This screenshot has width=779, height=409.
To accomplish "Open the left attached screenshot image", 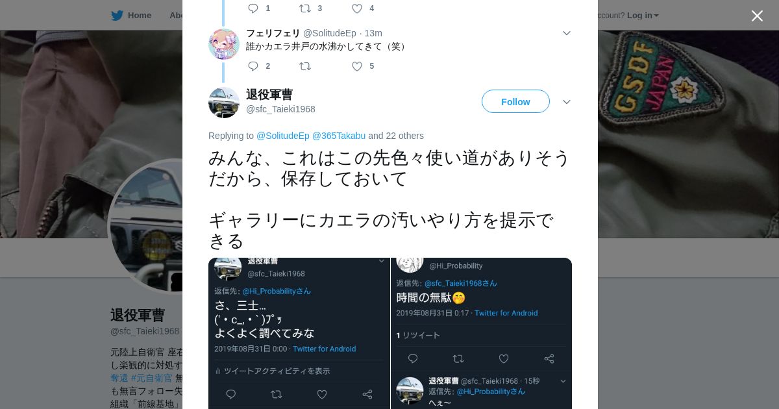I will [x=299, y=334].
